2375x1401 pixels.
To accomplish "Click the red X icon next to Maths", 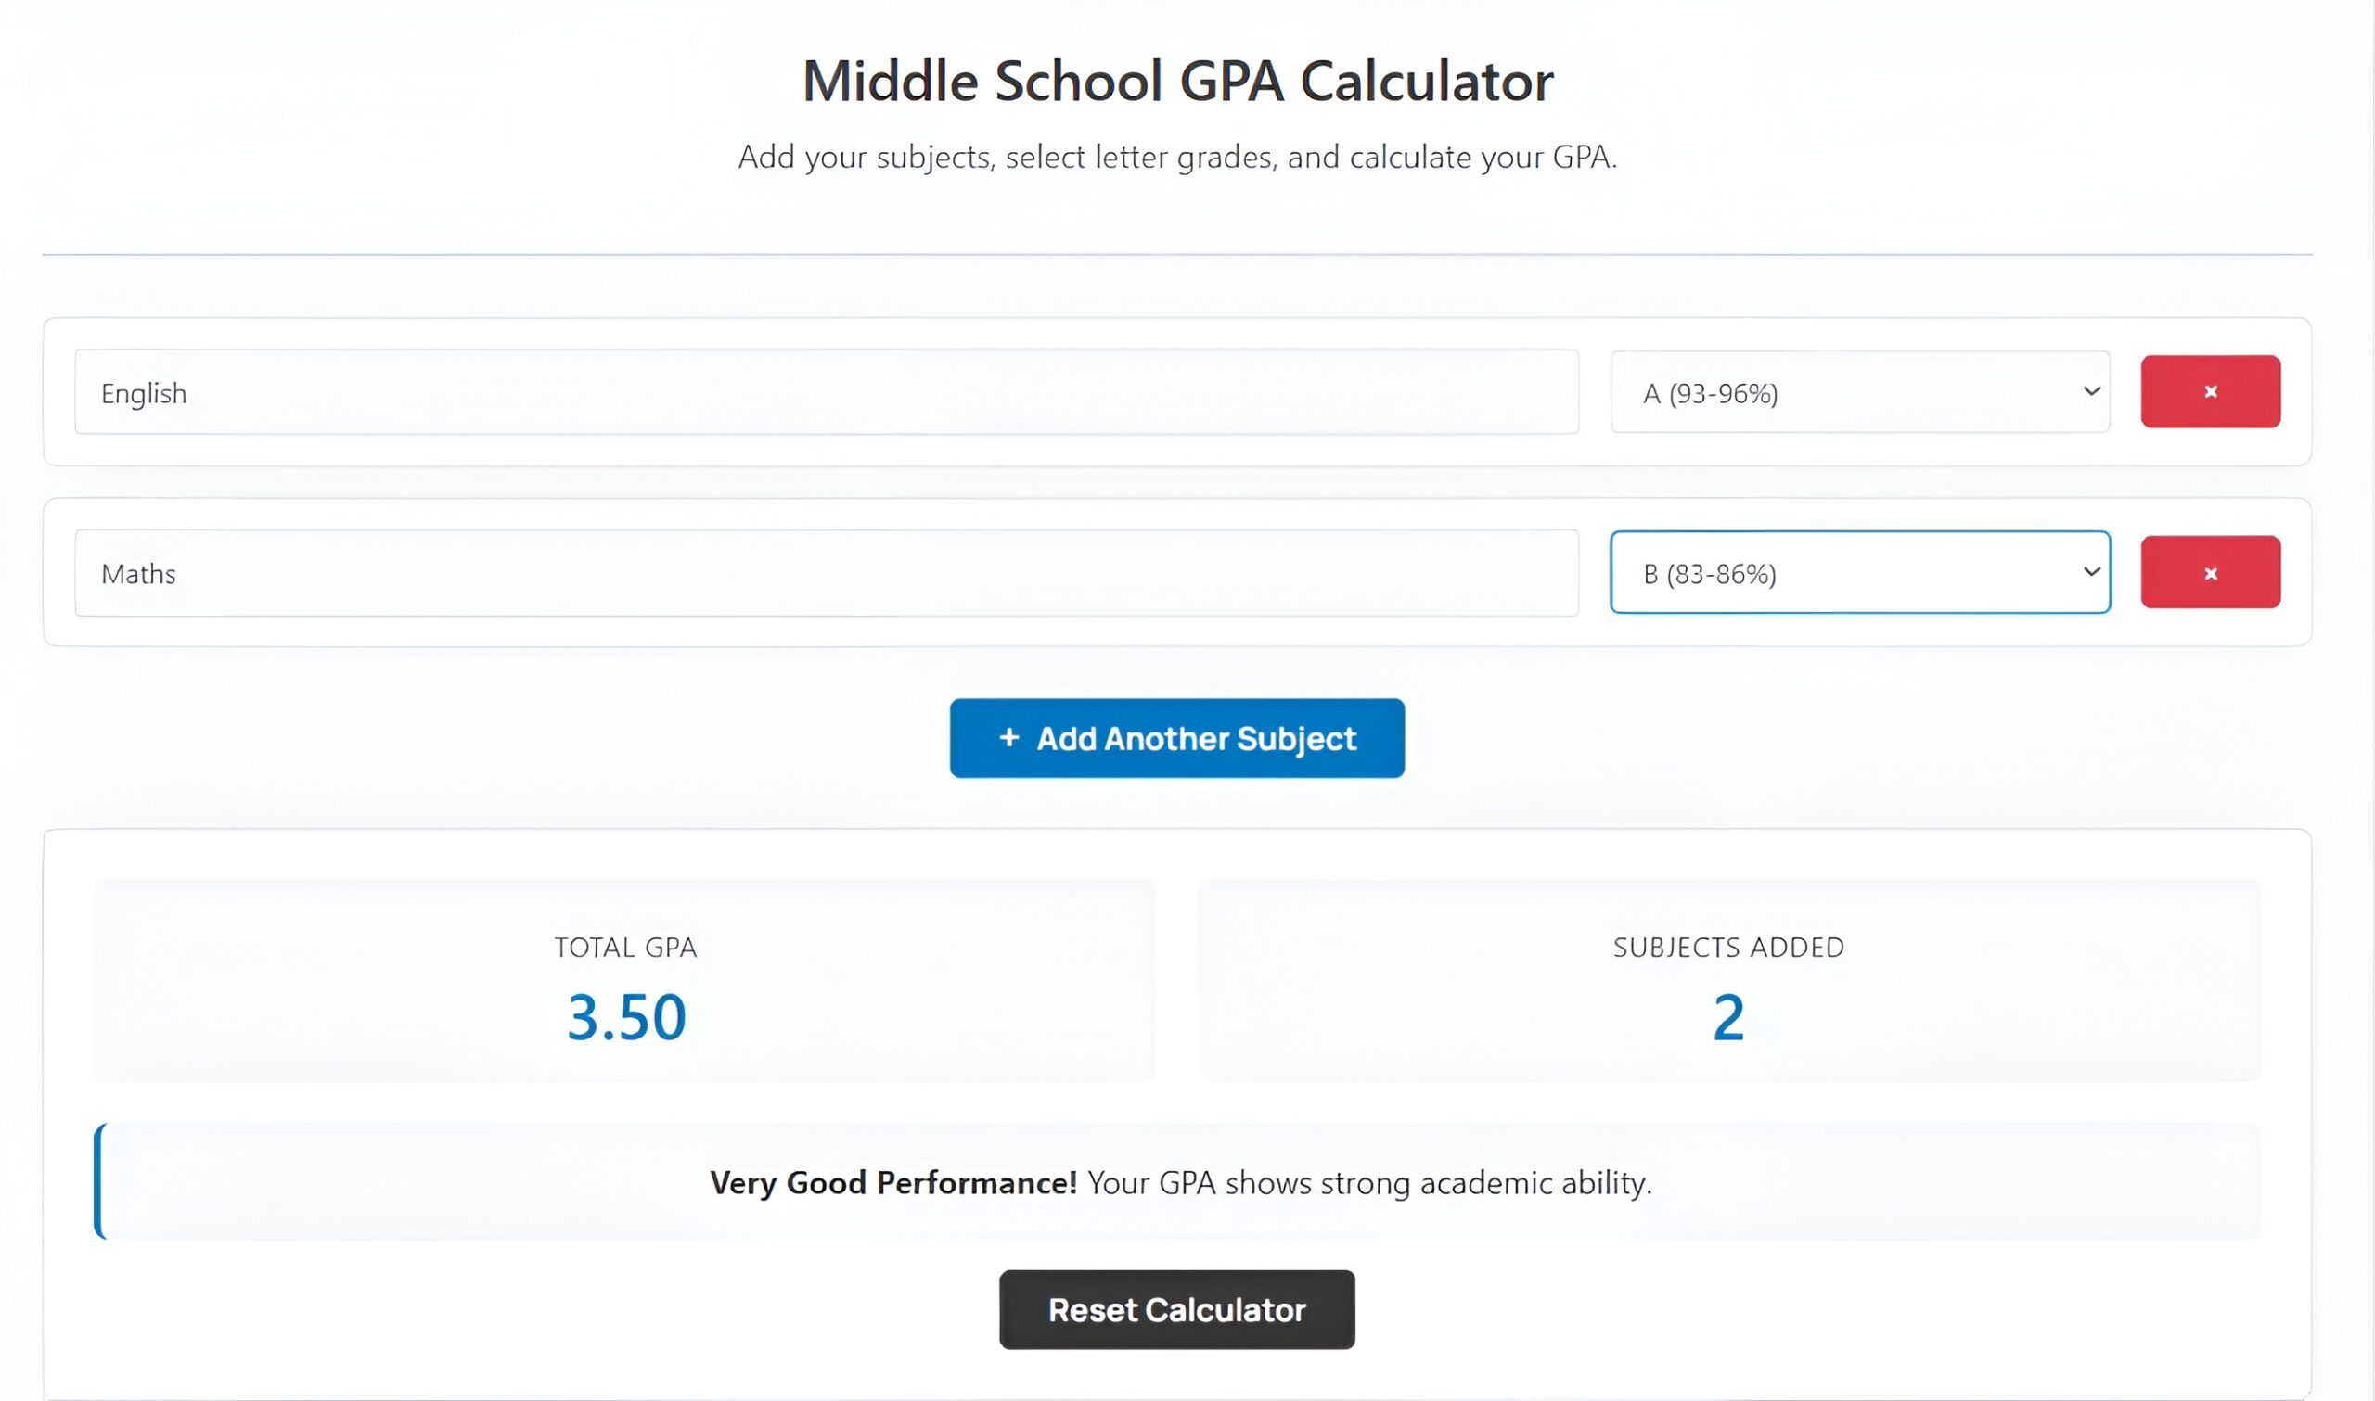I will tap(2210, 572).
